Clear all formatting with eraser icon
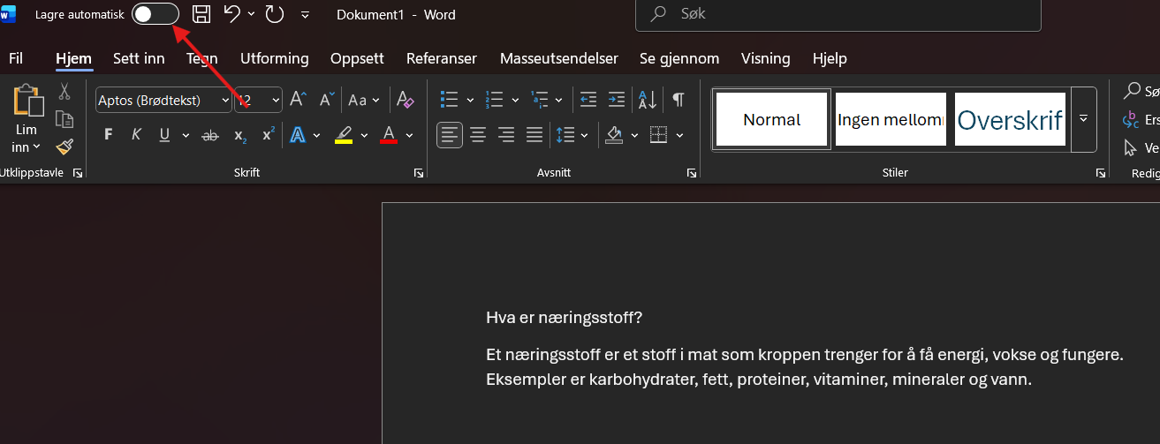The image size is (1160, 444). coord(406,100)
